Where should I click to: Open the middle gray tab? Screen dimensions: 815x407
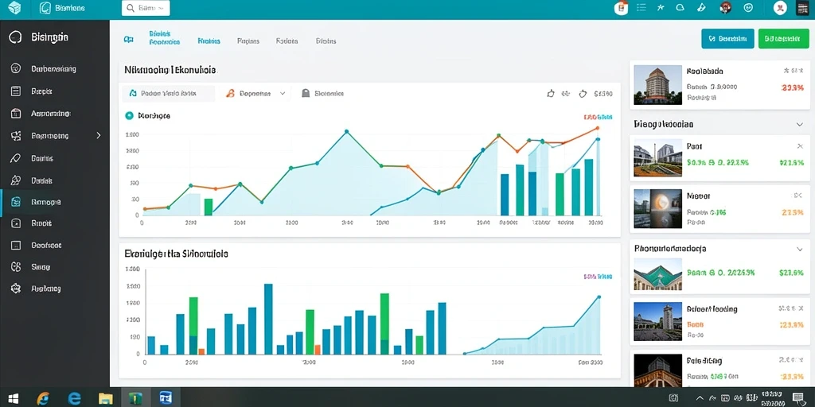[x=287, y=41]
